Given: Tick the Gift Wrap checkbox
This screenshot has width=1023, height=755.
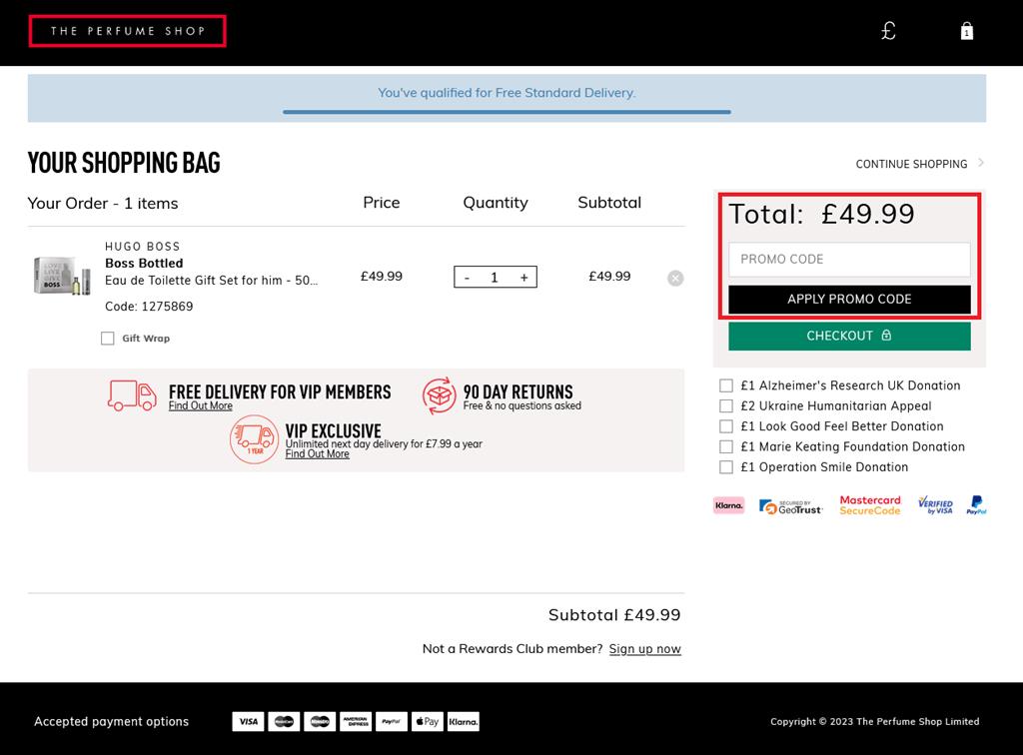Looking at the screenshot, I should (108, 338).
